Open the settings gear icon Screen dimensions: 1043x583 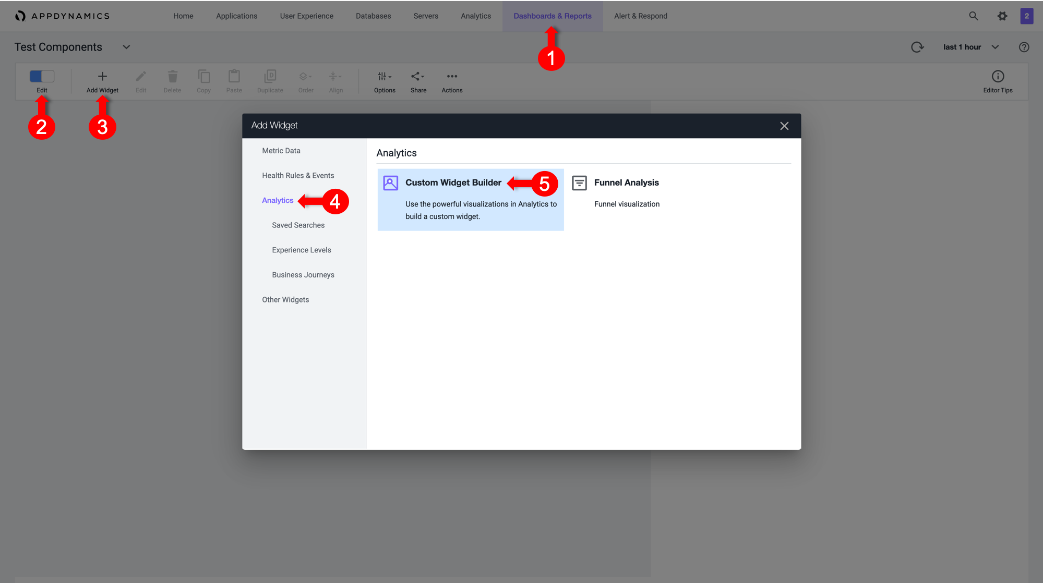pyautogui.click(x=1002, y=16)
